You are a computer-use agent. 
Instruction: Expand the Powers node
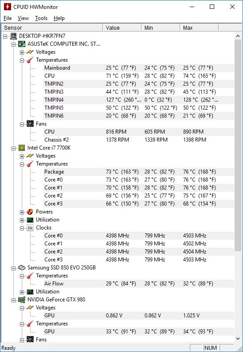[x=22, y=212]
